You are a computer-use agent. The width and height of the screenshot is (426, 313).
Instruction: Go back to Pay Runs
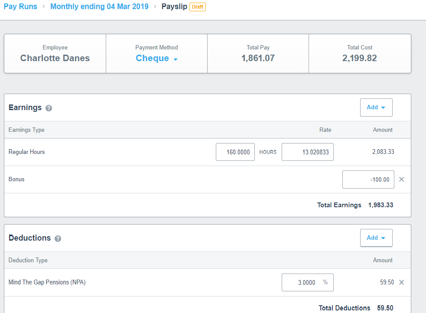(20, 7)
